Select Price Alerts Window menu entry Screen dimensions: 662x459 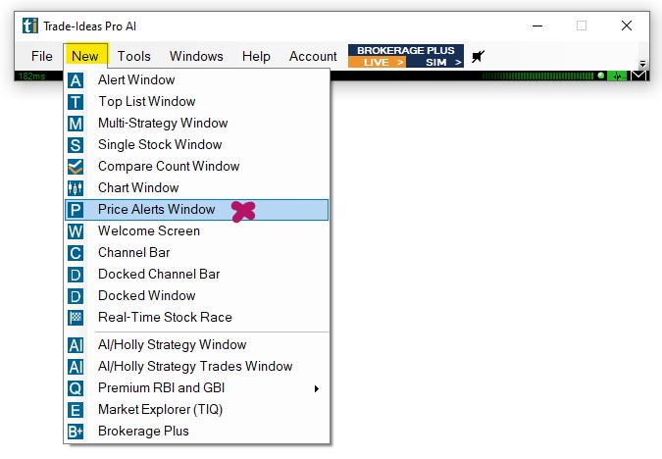157,210
